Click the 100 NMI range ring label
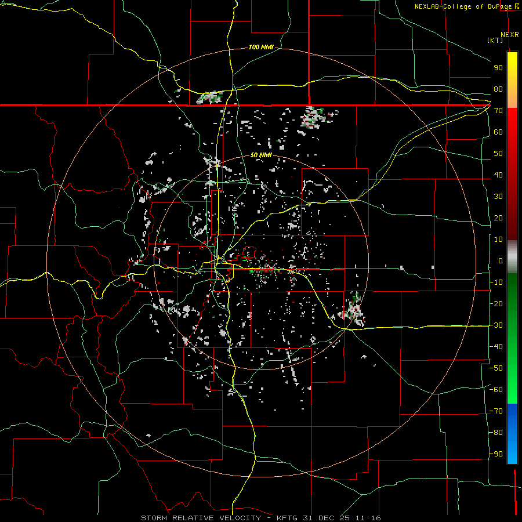 click(261, 47)
